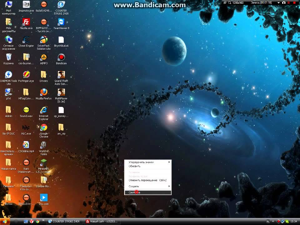Open the Мой компьютер desktop icon

pyautogui.click(x=9, y=7)
